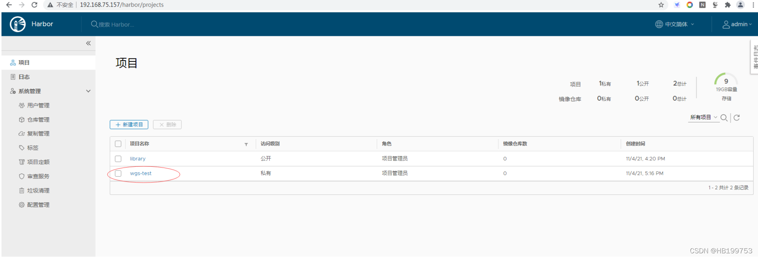Open the event log side tab
758x257 pixels.
click(754, 57)
